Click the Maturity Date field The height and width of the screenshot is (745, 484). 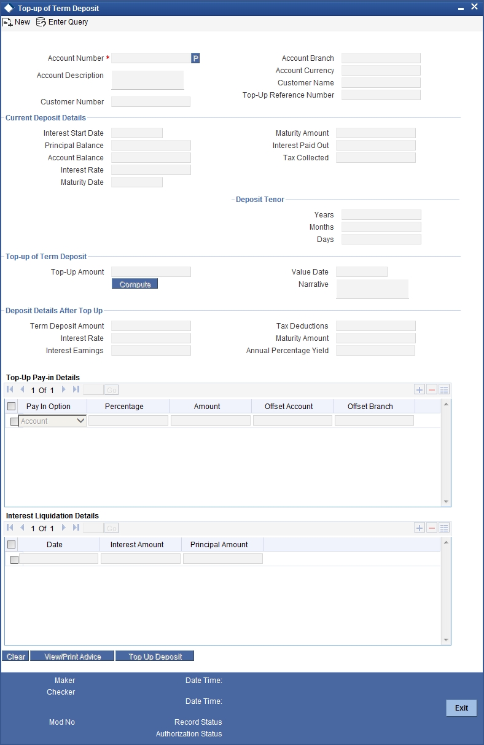point(137,182)
